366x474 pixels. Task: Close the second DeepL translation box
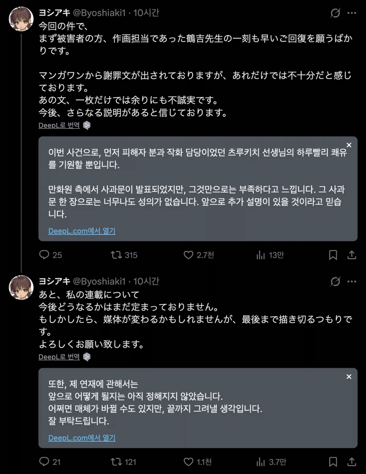pos(349,377)
